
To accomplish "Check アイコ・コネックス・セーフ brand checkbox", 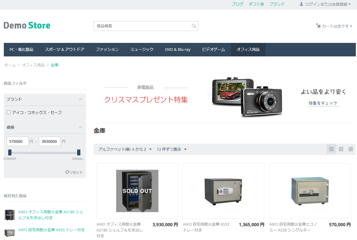I will coord(9,113).
